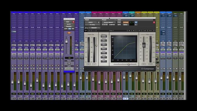
Task: Click right pan knob of track 2
Action: click(x=21, y=59)
